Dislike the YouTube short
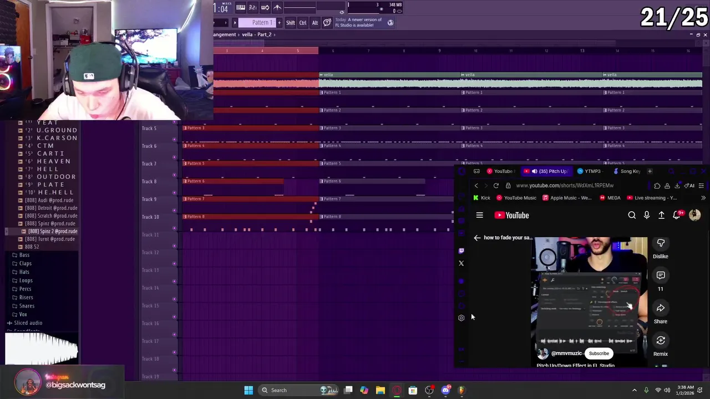This screenshot has height=399, width=710. 661,243
